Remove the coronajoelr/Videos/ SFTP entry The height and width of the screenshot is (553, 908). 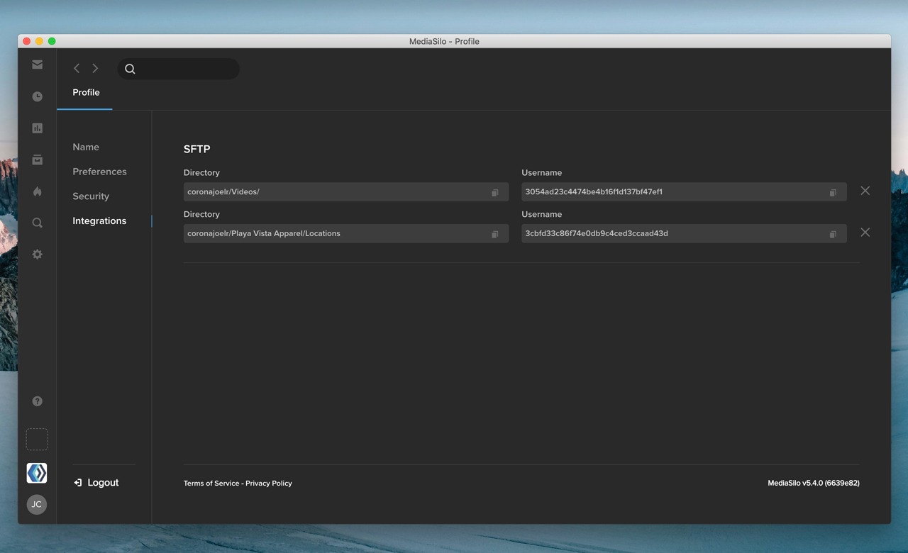point(865,191)
